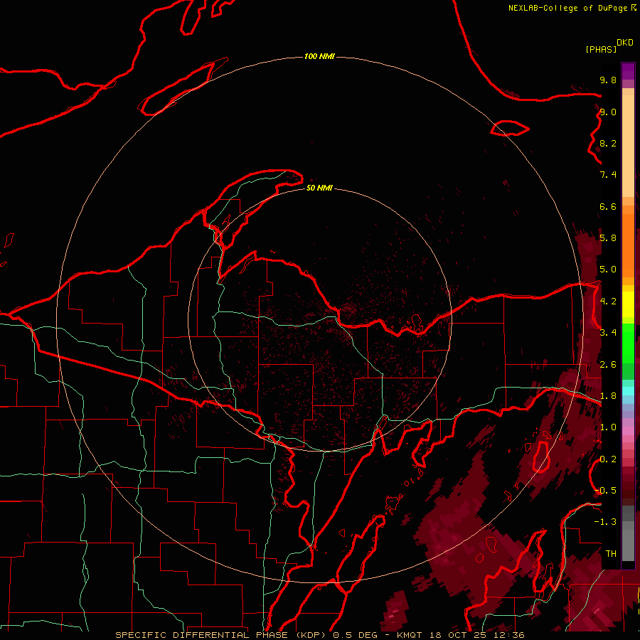Screen dimensions: 640x640
Task: Click the 3.4 scale value
Action: click(x=608, y=333)
